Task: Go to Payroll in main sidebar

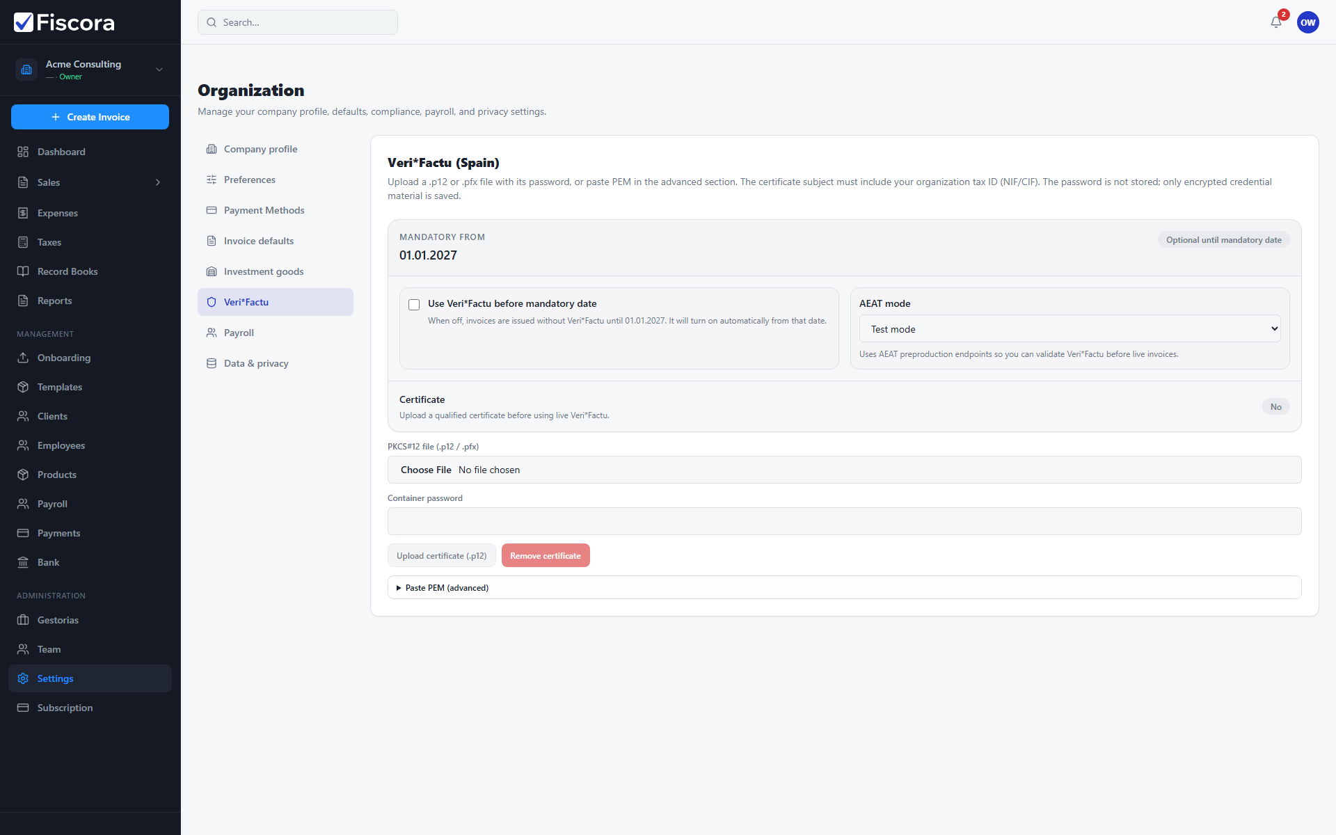Action: tap(90, 504)
